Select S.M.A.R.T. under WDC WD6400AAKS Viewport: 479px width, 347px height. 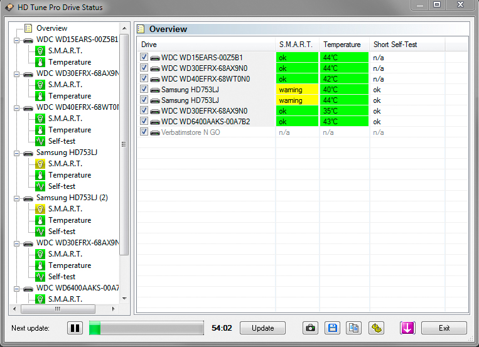[x=65, y=299]
